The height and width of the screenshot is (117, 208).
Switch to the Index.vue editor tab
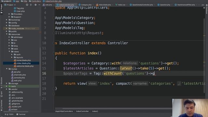[121, 5]
